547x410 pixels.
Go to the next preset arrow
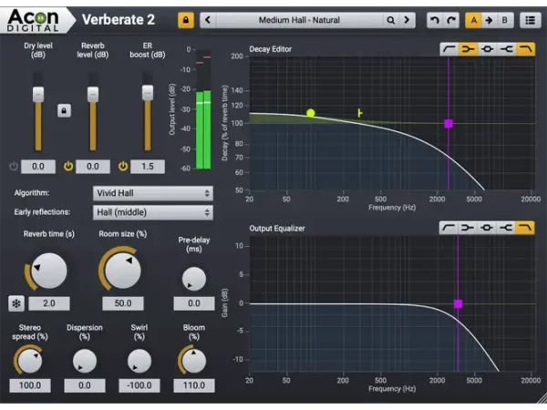pos(407,20)
